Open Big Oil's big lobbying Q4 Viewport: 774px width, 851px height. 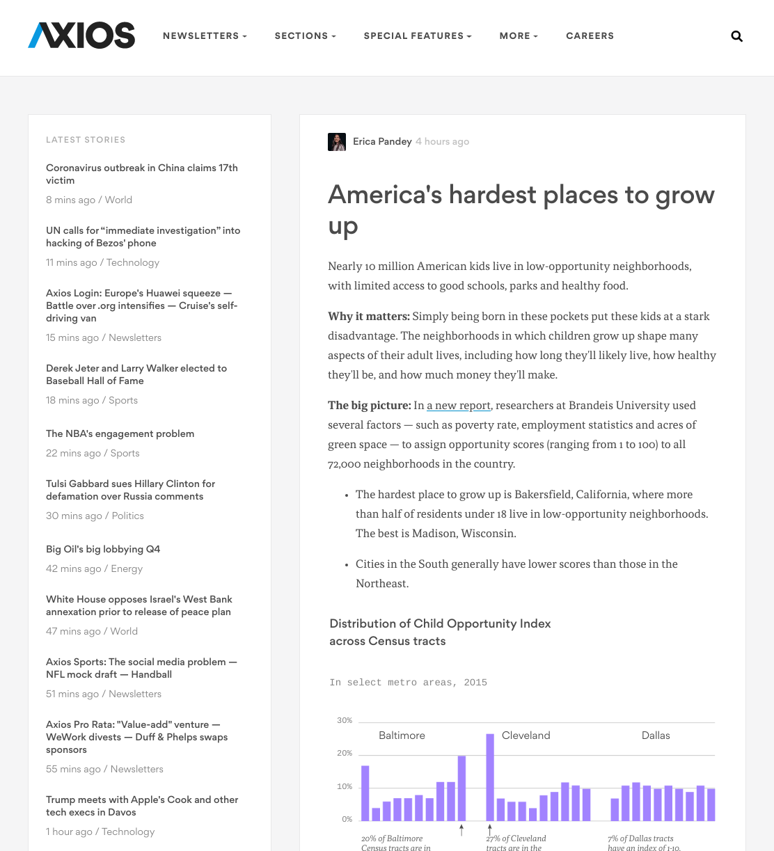103,549
